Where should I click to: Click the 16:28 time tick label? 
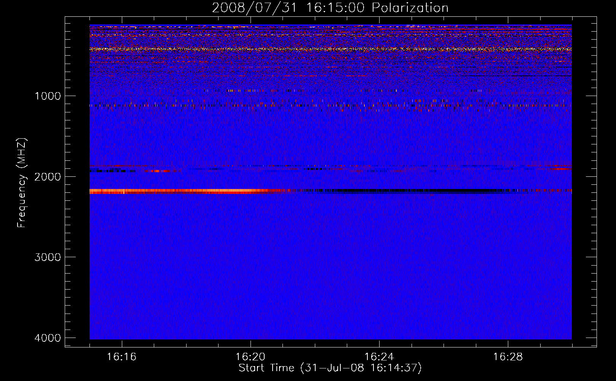pos(508,357)
